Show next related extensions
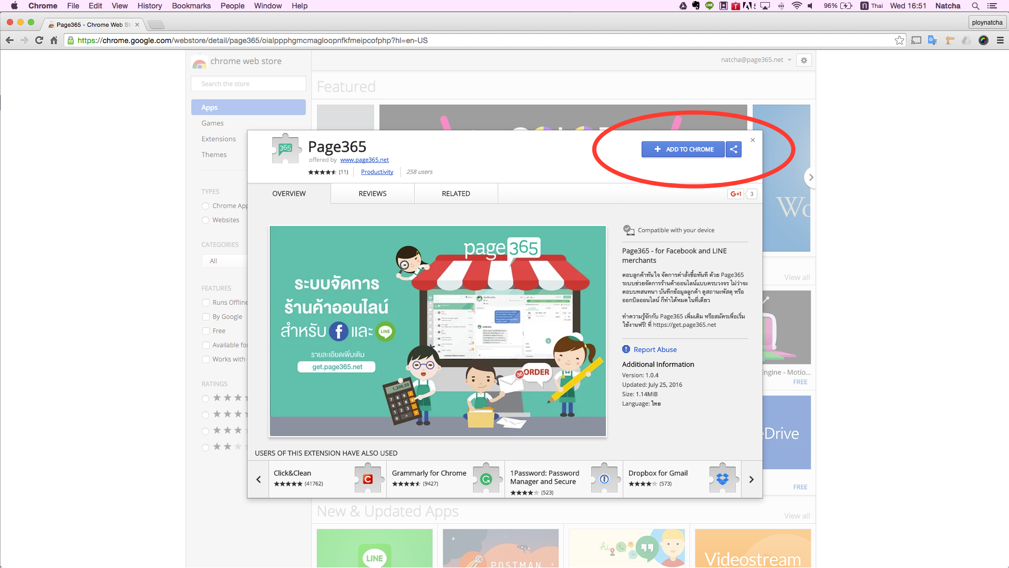The height and width of the screenshot is (568, 1009). coord(751,479)
